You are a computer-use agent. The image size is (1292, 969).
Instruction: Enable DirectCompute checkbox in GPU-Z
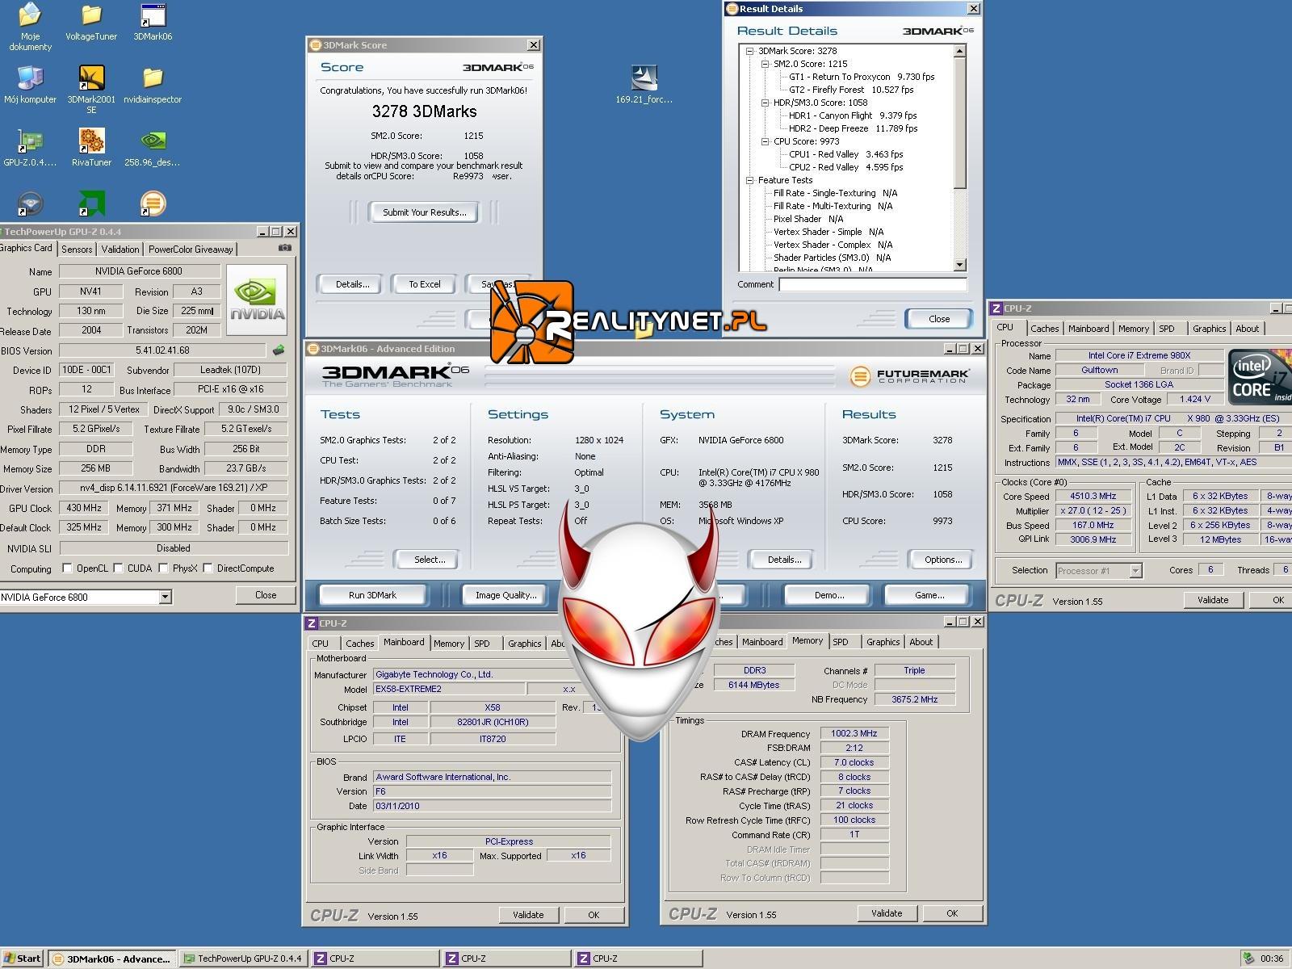pyautogui.click(x=208, y=568)
